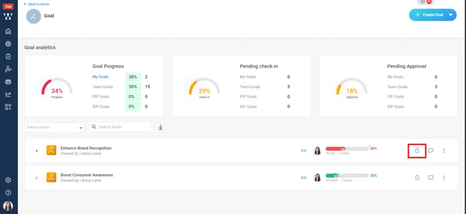
Task: Click owner avatar on Boost Consumer Awareness row
Action: 317,178
